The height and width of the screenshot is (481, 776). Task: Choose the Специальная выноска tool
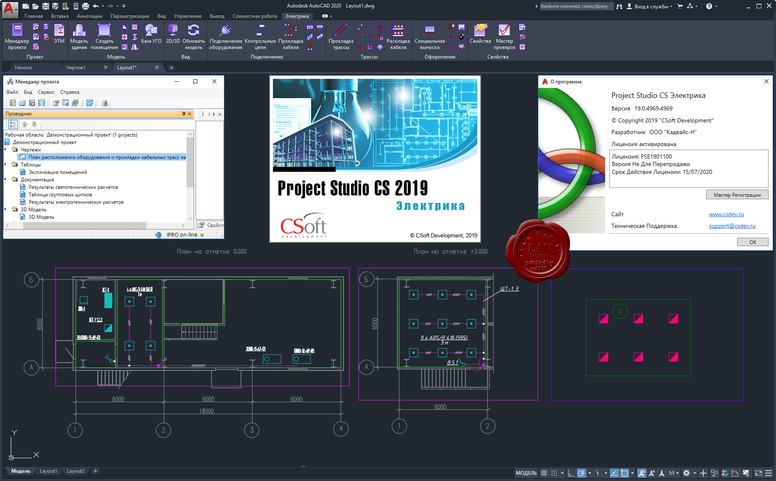tap(430, 37)
